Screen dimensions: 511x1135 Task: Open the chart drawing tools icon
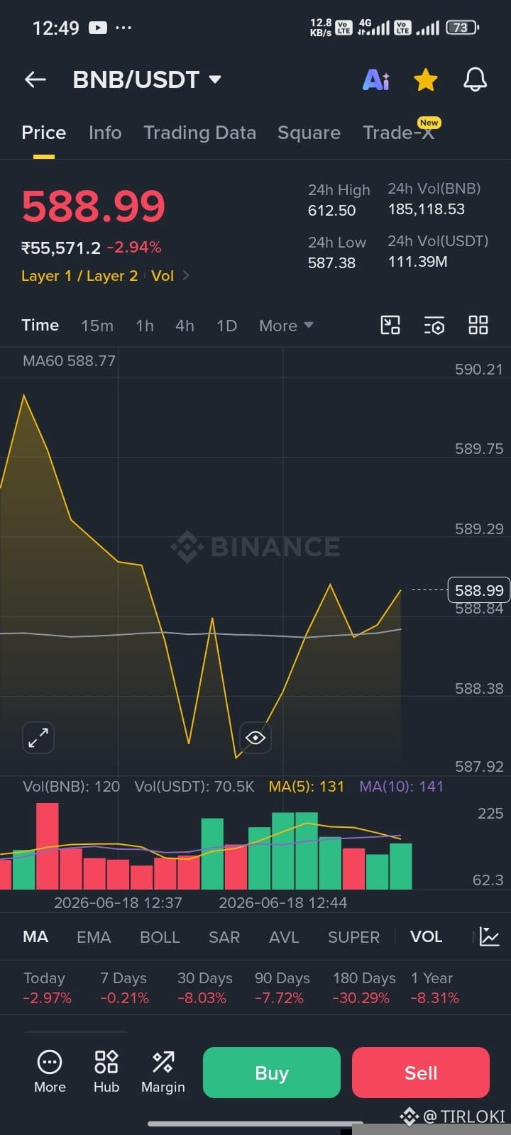[390, 326]
